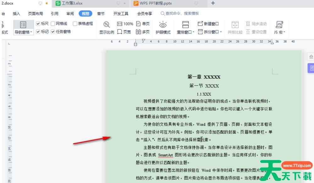Select 单页 single page layout
This screenshot has width=314, height=183.
click(143, 24)
